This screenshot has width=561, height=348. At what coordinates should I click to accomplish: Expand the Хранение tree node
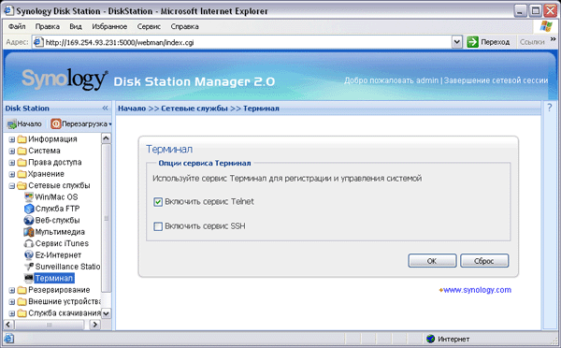click(12, 174)
